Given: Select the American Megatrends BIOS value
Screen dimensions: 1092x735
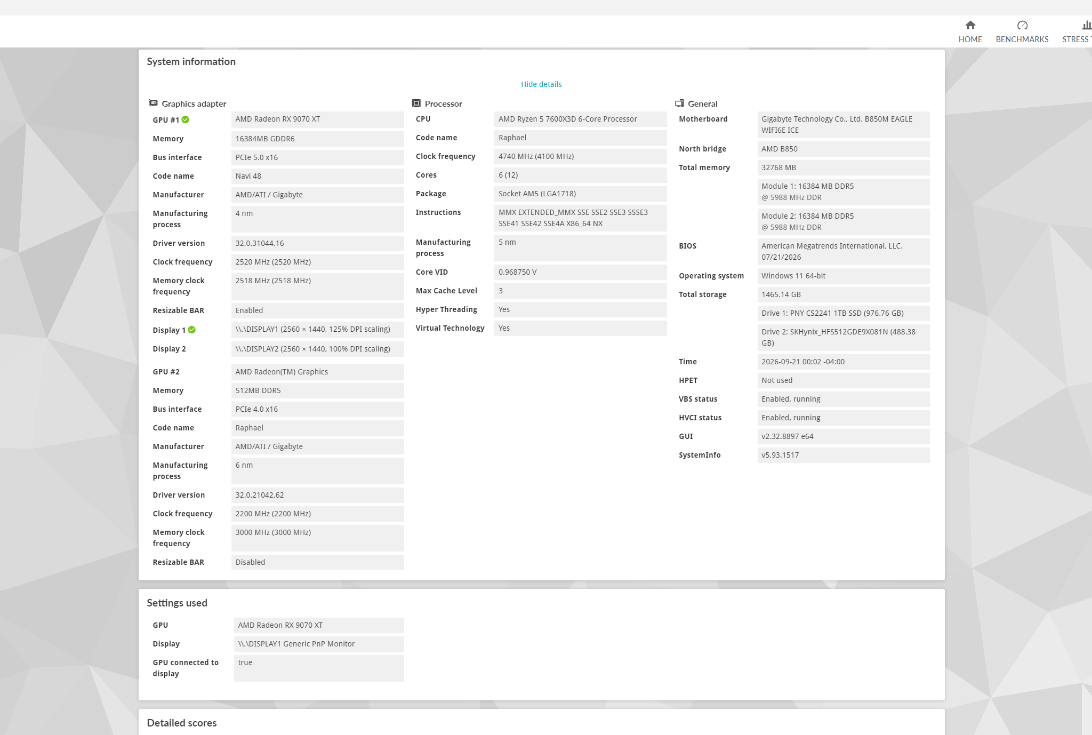Looking at the screenshot, I should [x=844, y=252].
